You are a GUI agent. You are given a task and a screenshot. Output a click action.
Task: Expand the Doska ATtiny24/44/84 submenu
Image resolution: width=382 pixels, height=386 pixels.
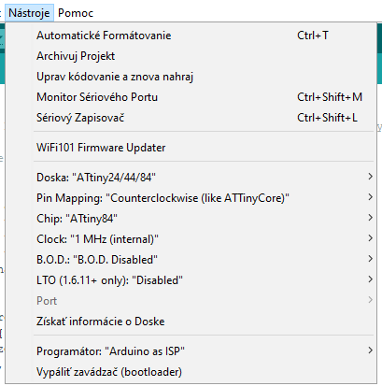point(191,178)
